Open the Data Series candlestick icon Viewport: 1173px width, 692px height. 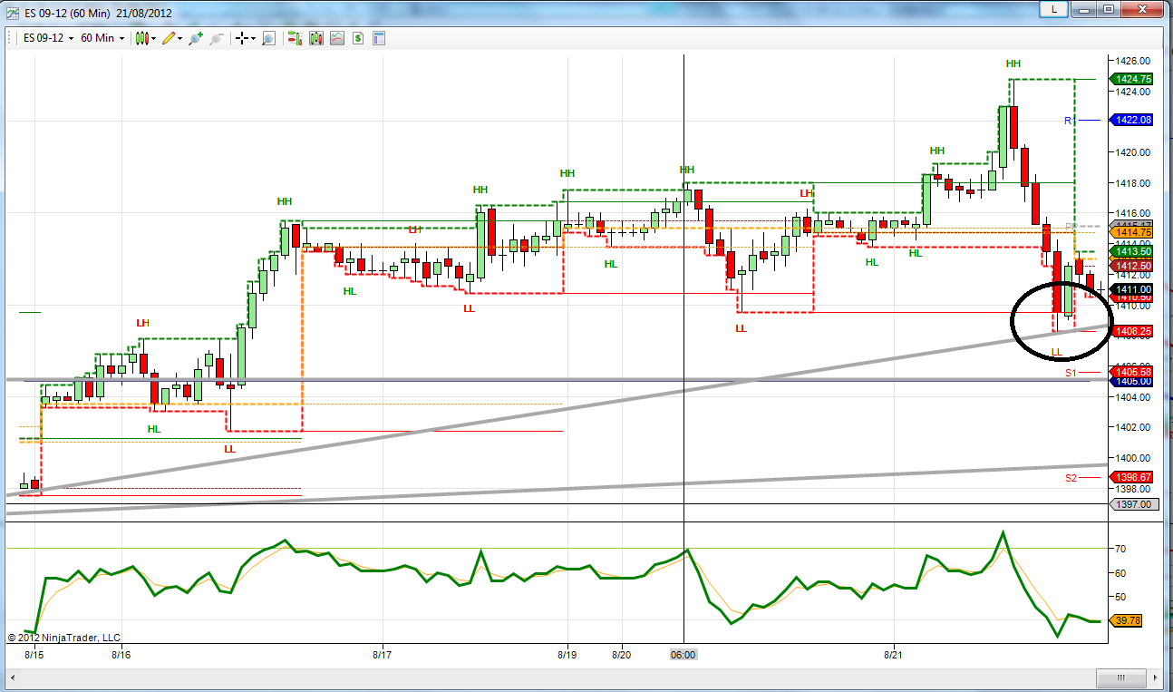click(x=316, y=38)
